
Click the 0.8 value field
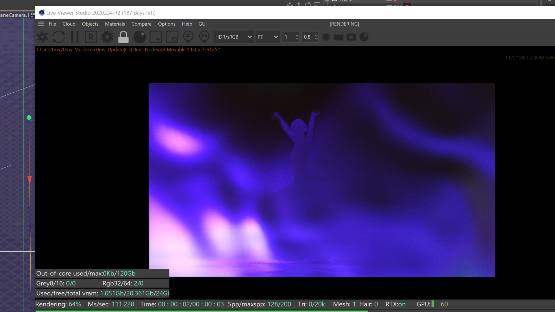point(308,37)
